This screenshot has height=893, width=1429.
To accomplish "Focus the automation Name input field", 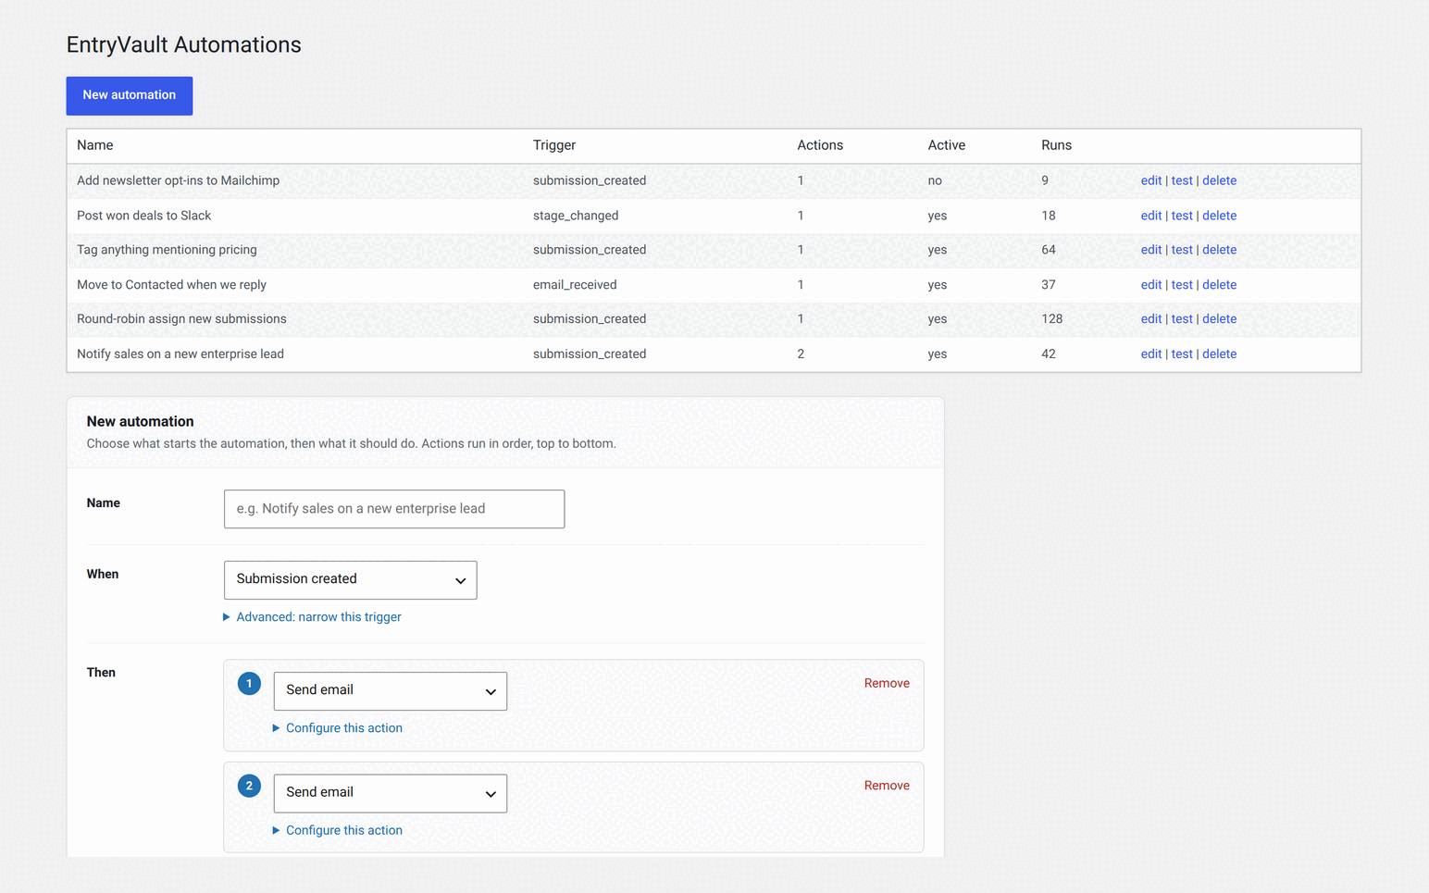I will [394, 509].
